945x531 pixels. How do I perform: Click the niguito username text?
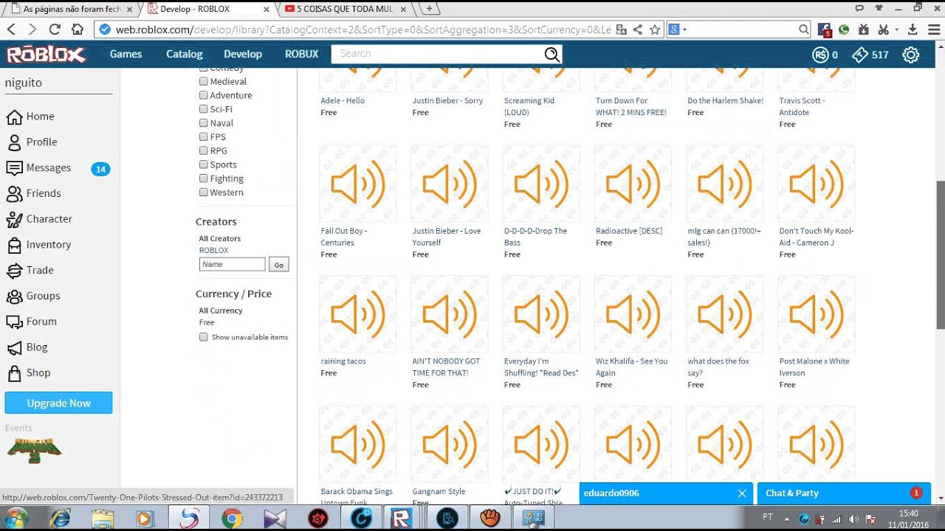[x=23, y=83]
